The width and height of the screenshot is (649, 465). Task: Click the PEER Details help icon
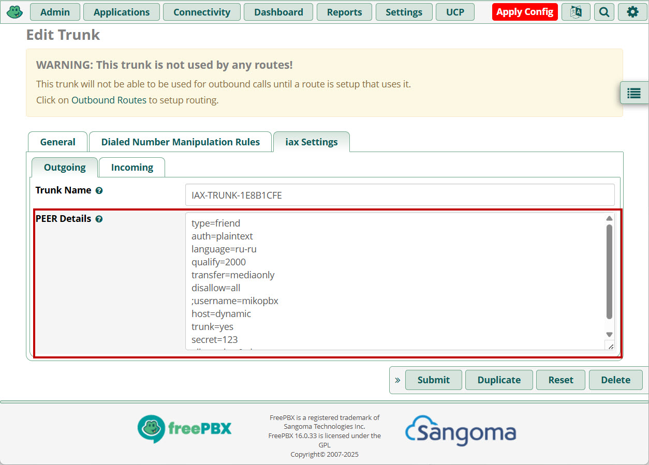coord(99,219)
